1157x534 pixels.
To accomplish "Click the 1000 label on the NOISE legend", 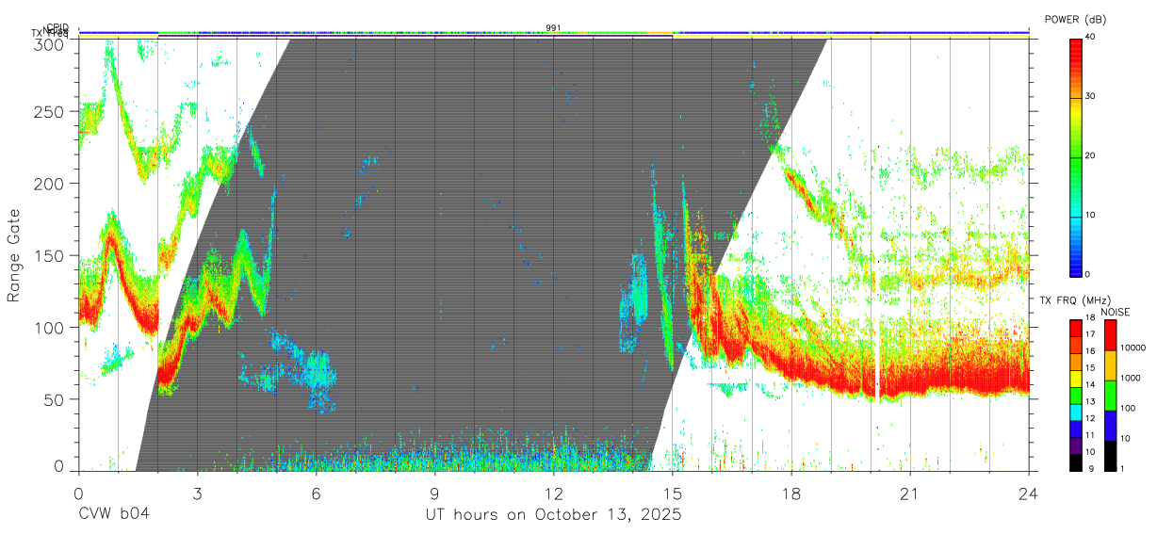I will point(1132,378).
